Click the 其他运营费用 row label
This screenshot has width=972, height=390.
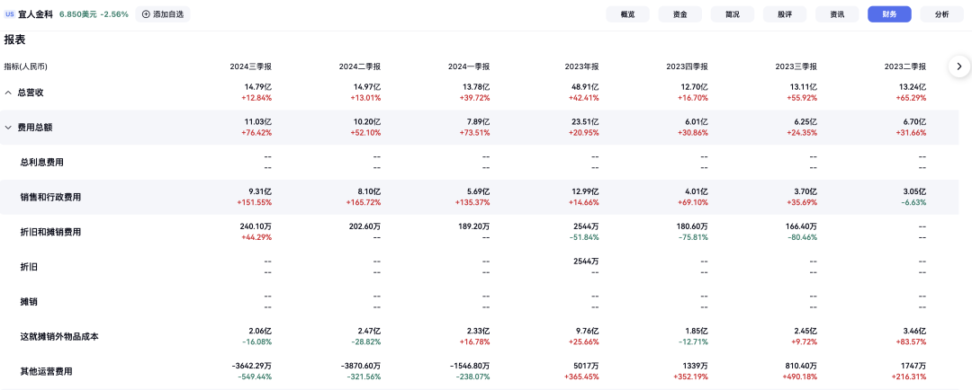click(x=46, y=371)
